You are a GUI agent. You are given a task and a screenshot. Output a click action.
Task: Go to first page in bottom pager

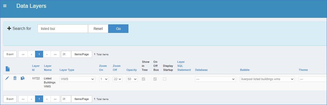[23, 99]
